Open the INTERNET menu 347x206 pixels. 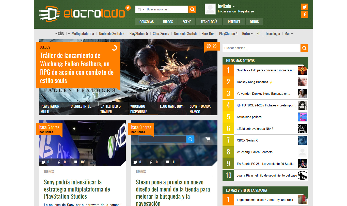click(234, 22)
